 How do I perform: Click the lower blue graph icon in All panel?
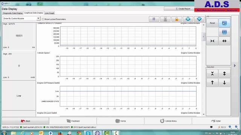click(x=224, y=32)
